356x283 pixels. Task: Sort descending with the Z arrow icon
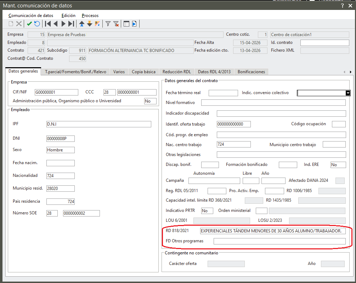click(90, 24)
